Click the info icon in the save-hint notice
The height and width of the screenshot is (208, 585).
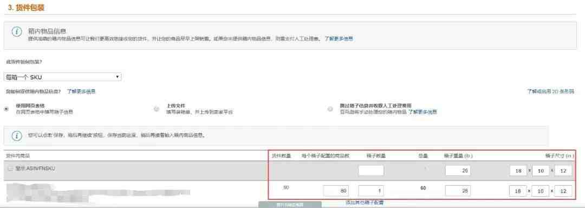16,136
